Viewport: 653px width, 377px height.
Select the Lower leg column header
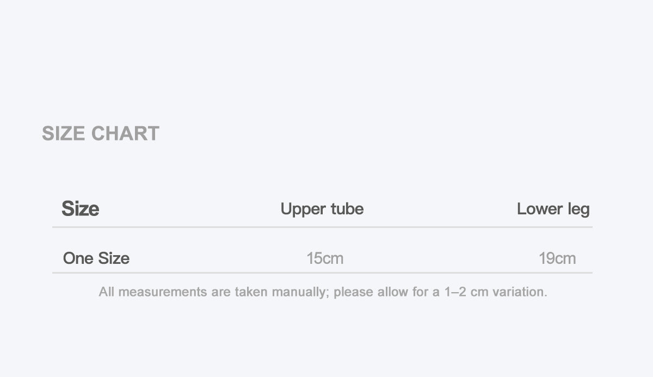pos(553,209)
